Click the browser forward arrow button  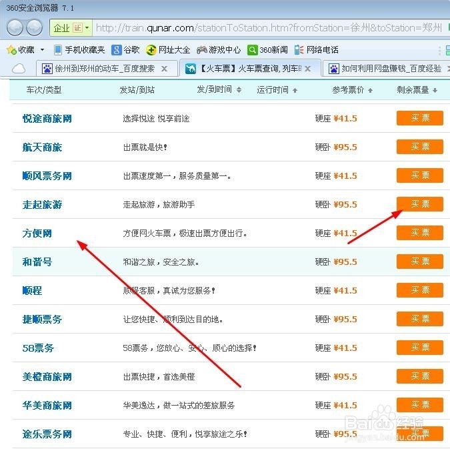tap(35, 28)
